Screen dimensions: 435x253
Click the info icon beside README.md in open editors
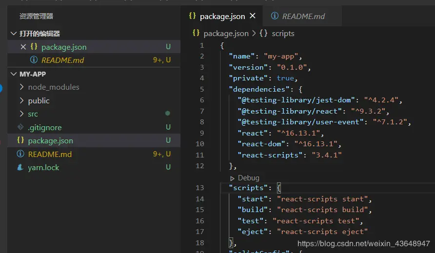(x=34, y=59)
